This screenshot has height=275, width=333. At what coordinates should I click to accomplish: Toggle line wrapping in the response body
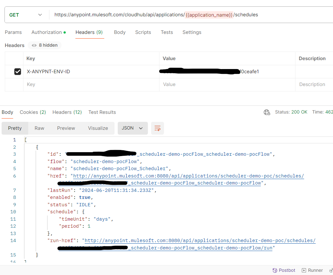(157, 128)
